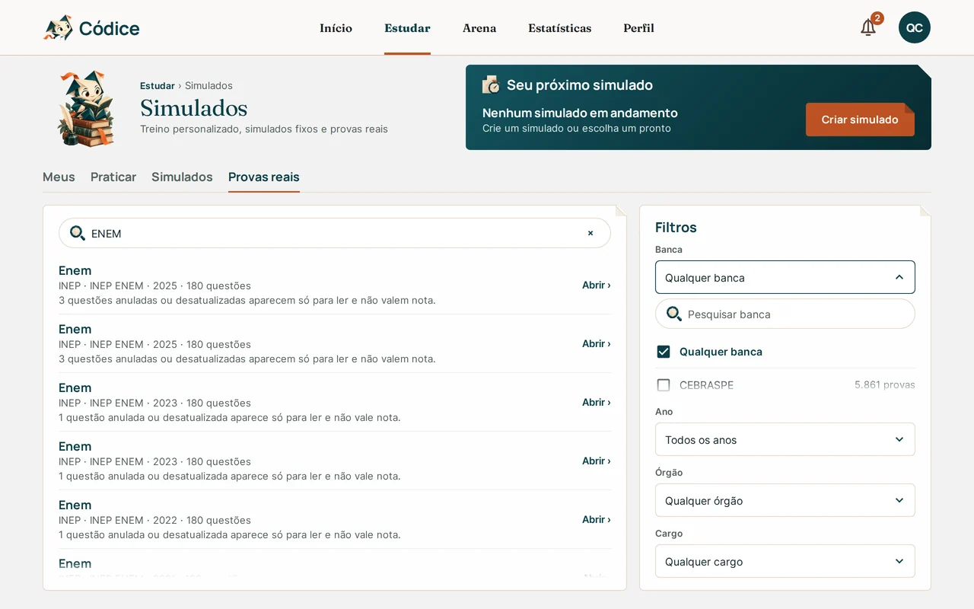Screen dimensions: 974x609
Task: Click 'Nenhum simulado em andamento' text
Action: click(x=580, y=113)
